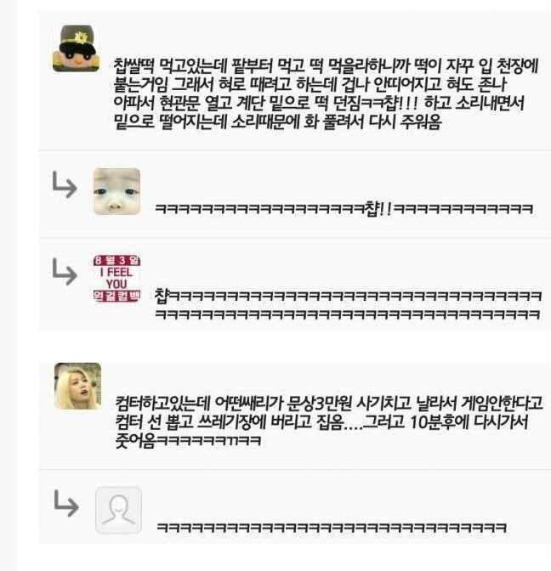Open the baby face avatar profile
Screen dimensions: 551x571
point(116,191)
